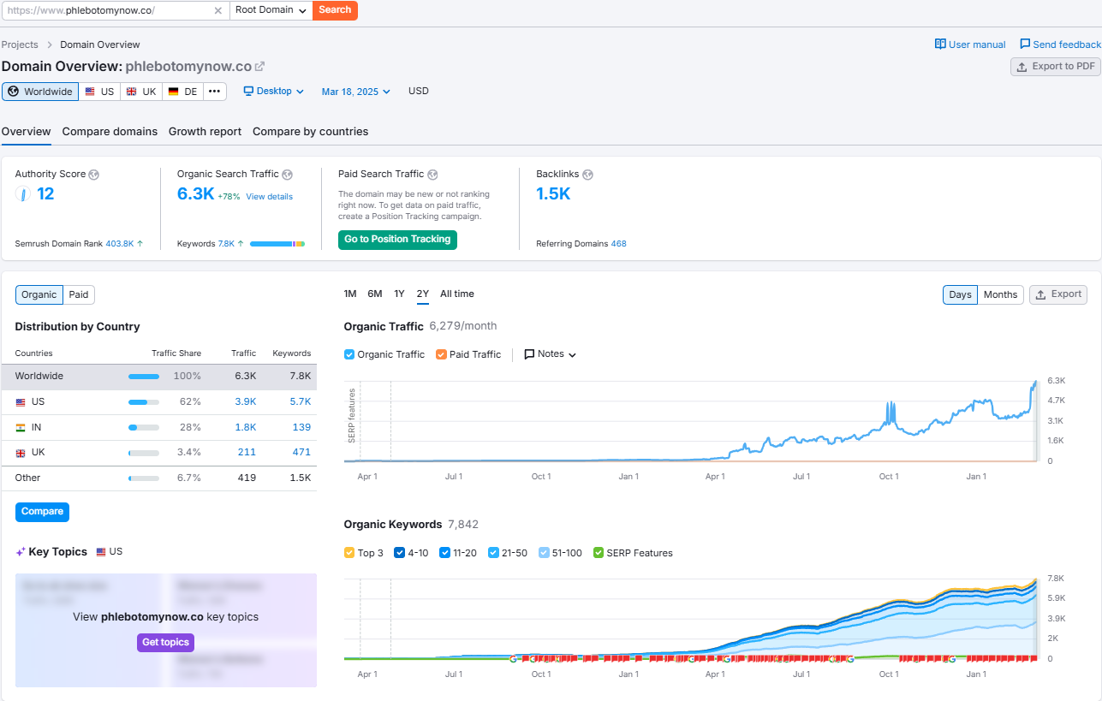Viewport: 1102px width, 701px height.
Task: Click the more countries ellipsis button
Action: pos(214,92)
